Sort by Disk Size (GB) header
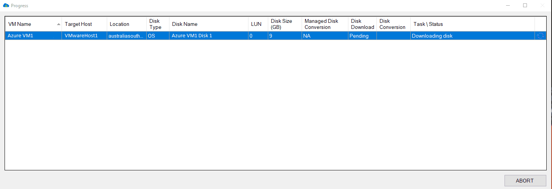Image resolution: width=552 pixels, height=189 pixels. tap(282, 24)
